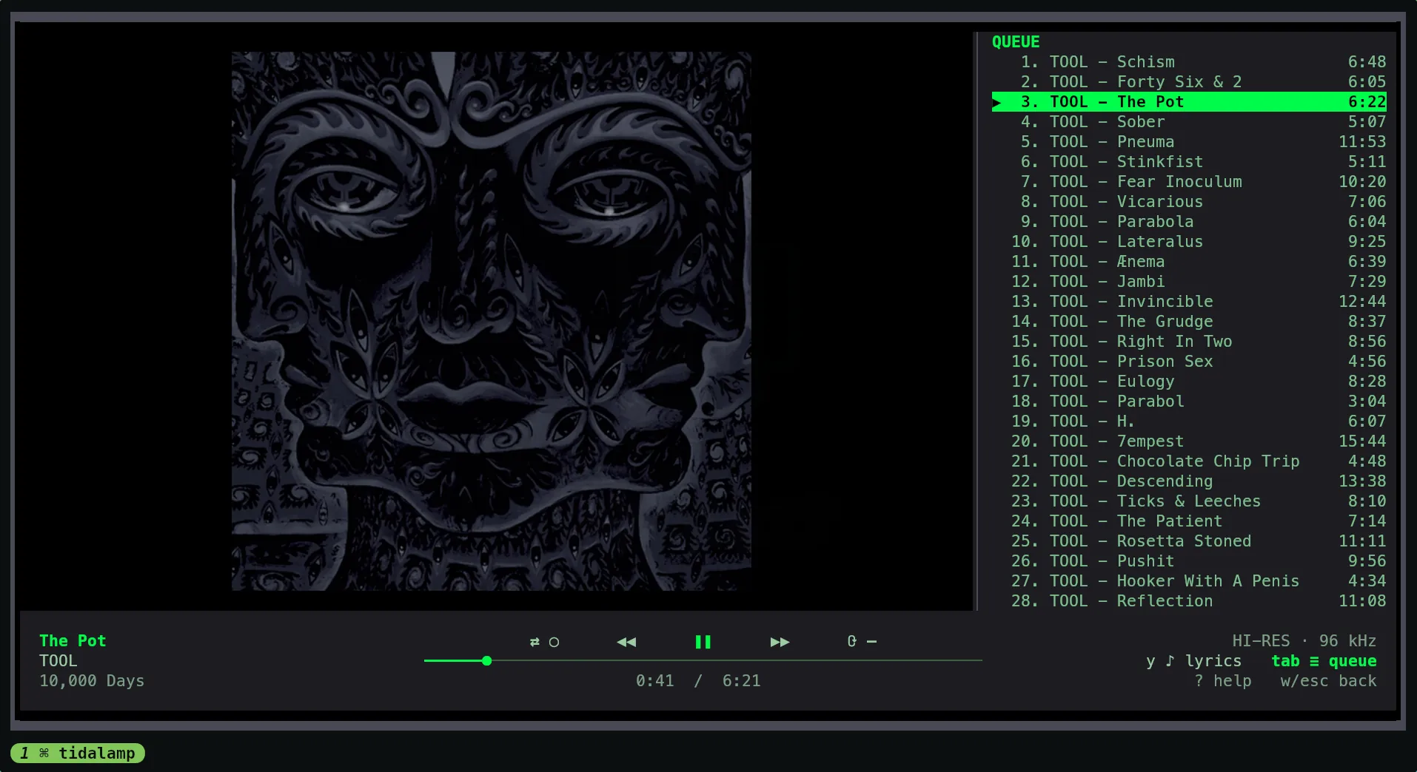Image resolution: width=1417 pixels, height=772 pixels.
Task: Click the artist name TOOL under the title
Action: pyautogui.click(x=58, y=660)
